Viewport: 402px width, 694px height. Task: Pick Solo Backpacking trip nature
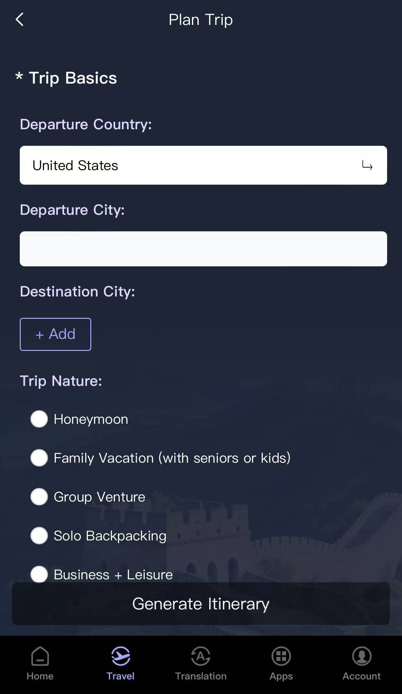pyautogui.click(x=39, y=536)
